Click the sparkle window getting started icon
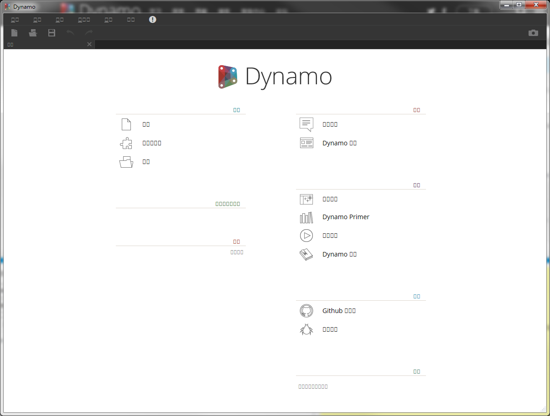 306,199
